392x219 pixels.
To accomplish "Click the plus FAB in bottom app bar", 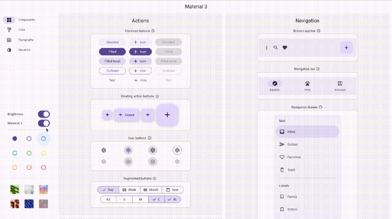I will 346,47.
